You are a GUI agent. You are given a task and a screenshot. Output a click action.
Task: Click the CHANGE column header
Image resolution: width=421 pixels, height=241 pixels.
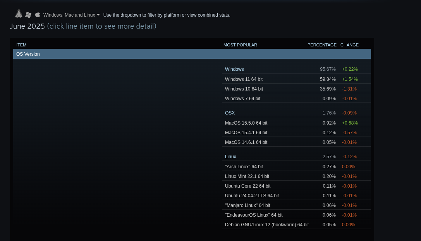[349, 45]
